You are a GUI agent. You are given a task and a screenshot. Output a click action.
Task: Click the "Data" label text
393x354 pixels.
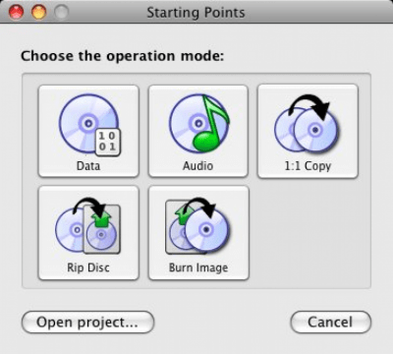pyautogui.click(x=88, y=166)
